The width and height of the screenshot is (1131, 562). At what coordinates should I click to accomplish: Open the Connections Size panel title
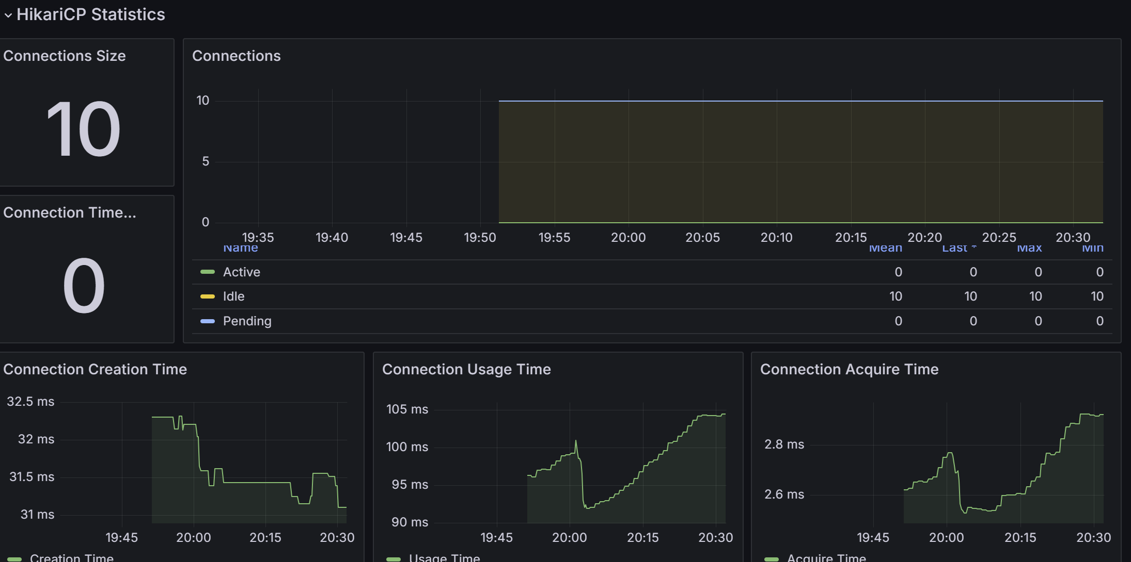click(65, 56)
